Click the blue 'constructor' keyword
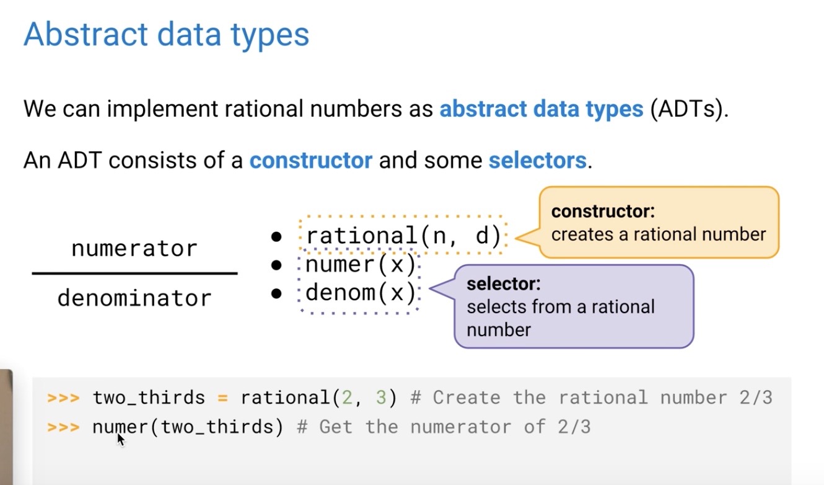This screenshot has height=485, width=824. pyautogui.click(x=310, y=161)
